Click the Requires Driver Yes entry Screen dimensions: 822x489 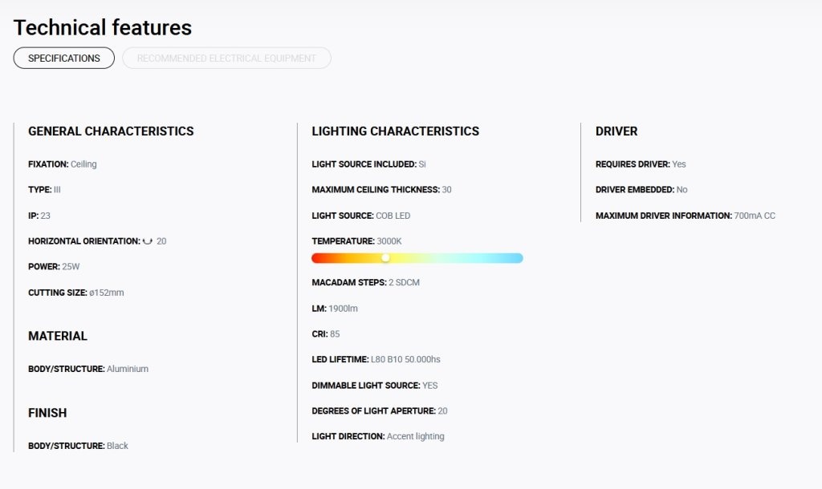(641, 164)
